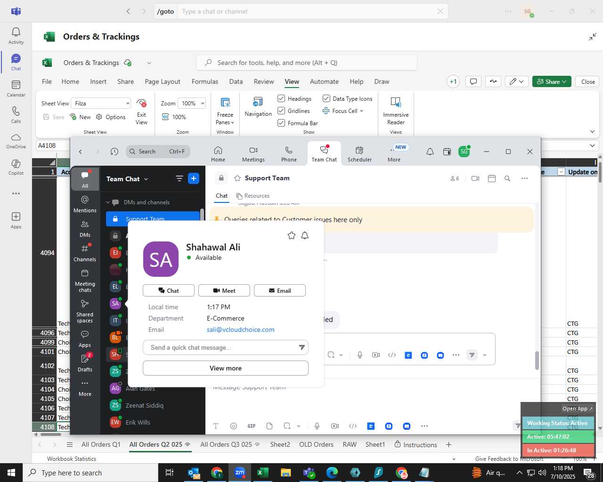
Task: Open Excel from the Windows taskbar
Action: click(262, 473)
